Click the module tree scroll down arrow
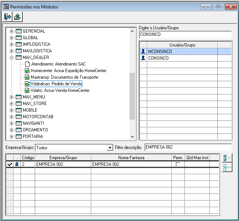Image resolution: width=239 pixels, height=221 pixels. [x=132, y=137]
